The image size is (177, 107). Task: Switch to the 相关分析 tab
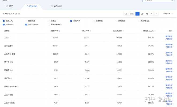(32, 6)
